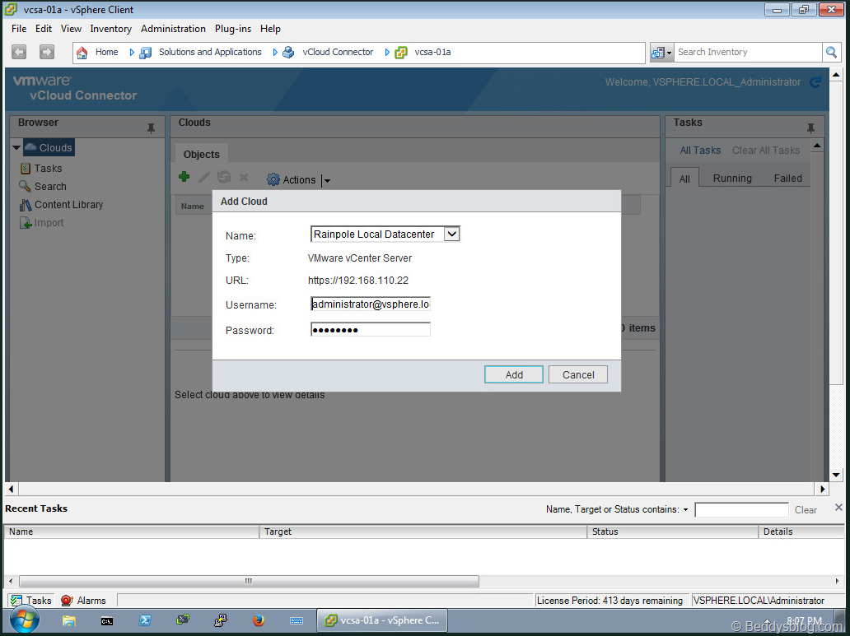Click the Recent Tasks filter text box
The width and height of the screenshot is (850, 636).
click(741, 510)
